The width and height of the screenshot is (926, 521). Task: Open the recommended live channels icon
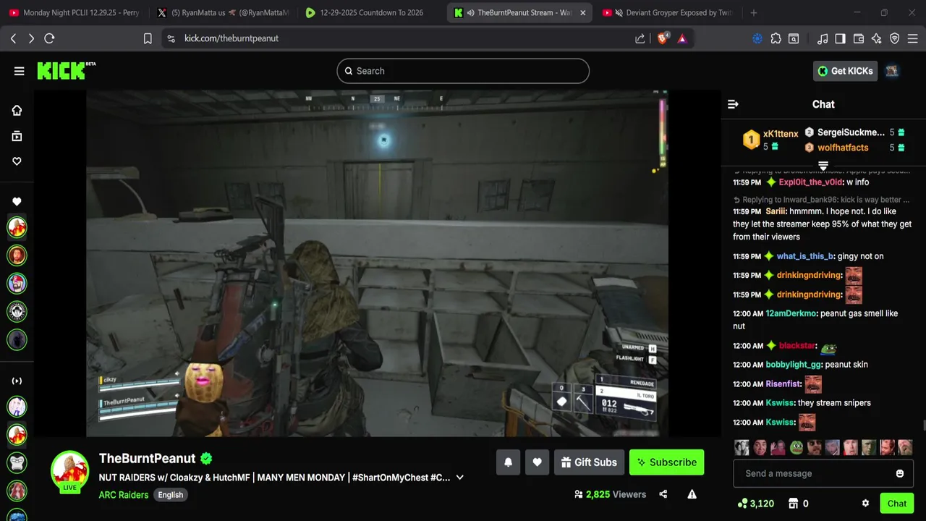(x=17, y=381)
